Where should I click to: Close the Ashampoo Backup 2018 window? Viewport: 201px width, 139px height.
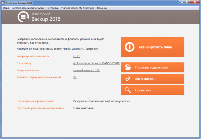(x=195, y=2)
